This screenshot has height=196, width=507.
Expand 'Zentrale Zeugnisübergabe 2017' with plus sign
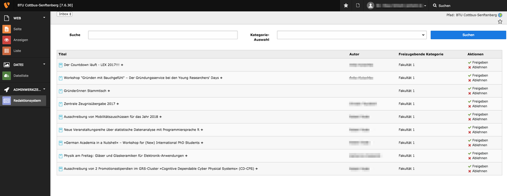tap(118, 104)
